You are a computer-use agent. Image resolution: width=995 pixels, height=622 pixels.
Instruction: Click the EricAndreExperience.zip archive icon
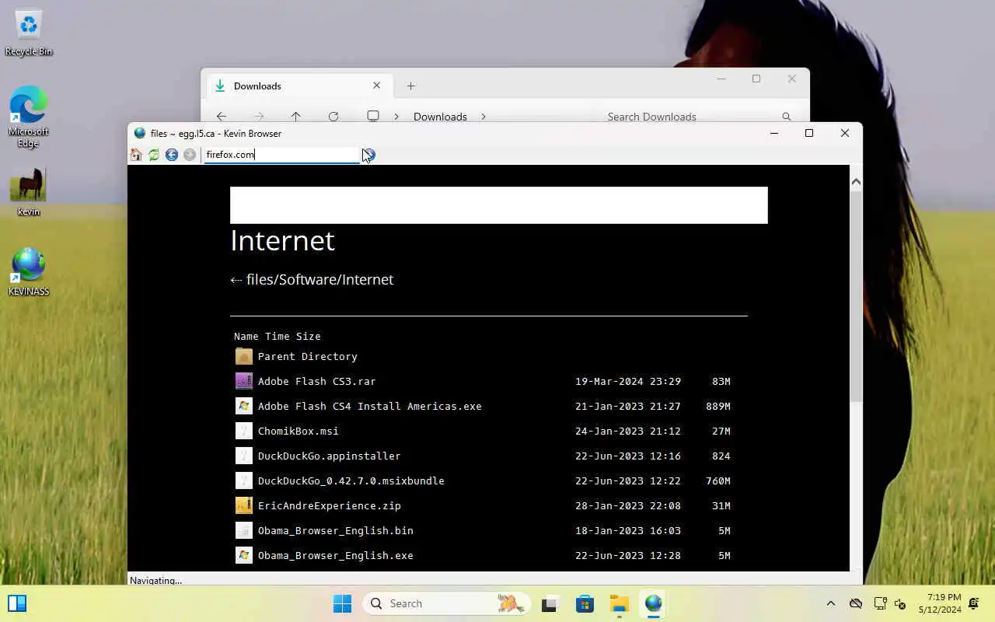(244, 505)
